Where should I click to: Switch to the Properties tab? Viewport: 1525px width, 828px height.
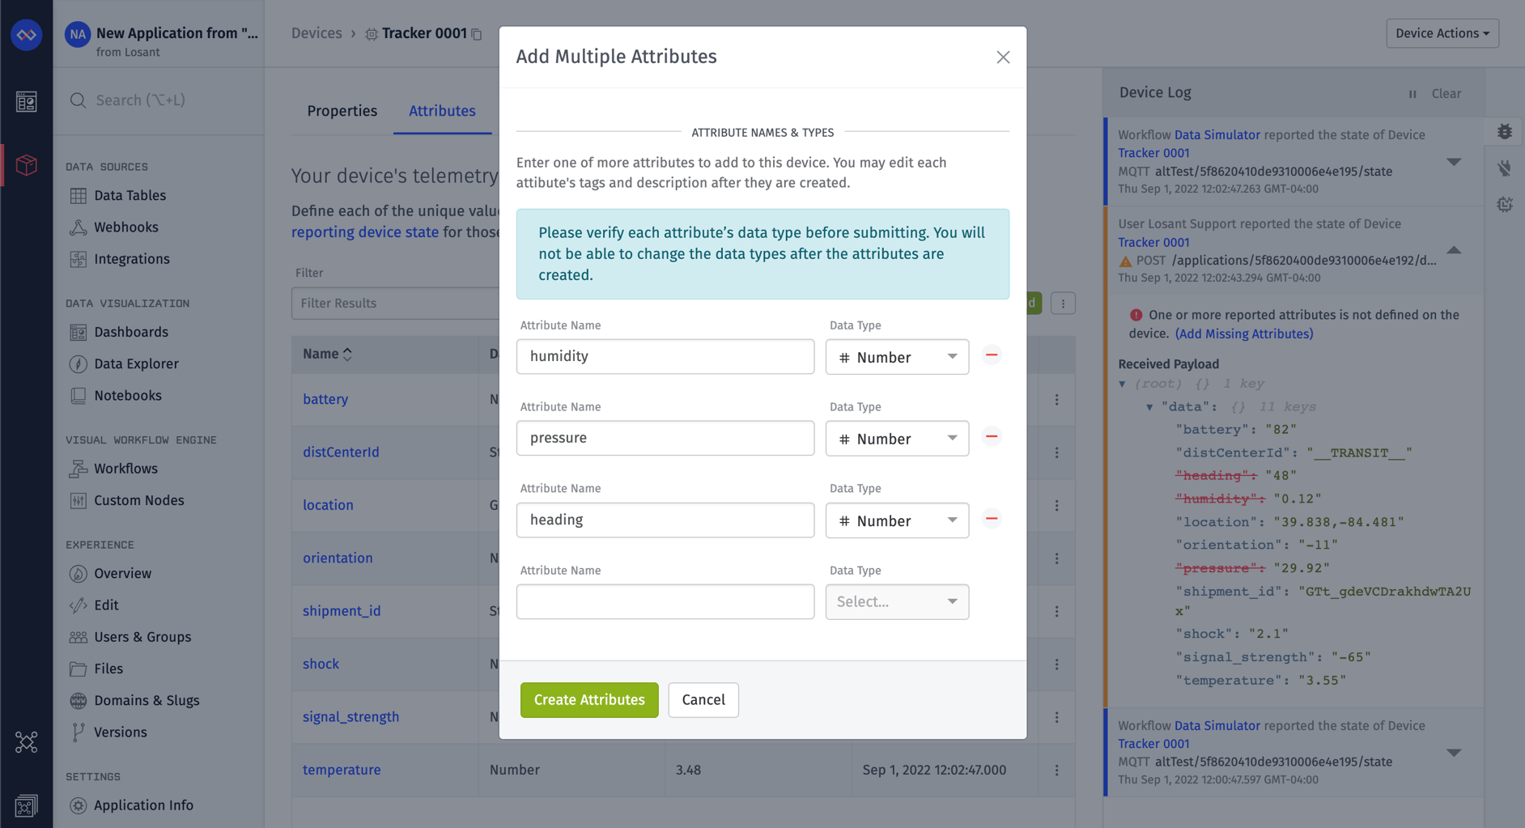(x=342, y=110)
